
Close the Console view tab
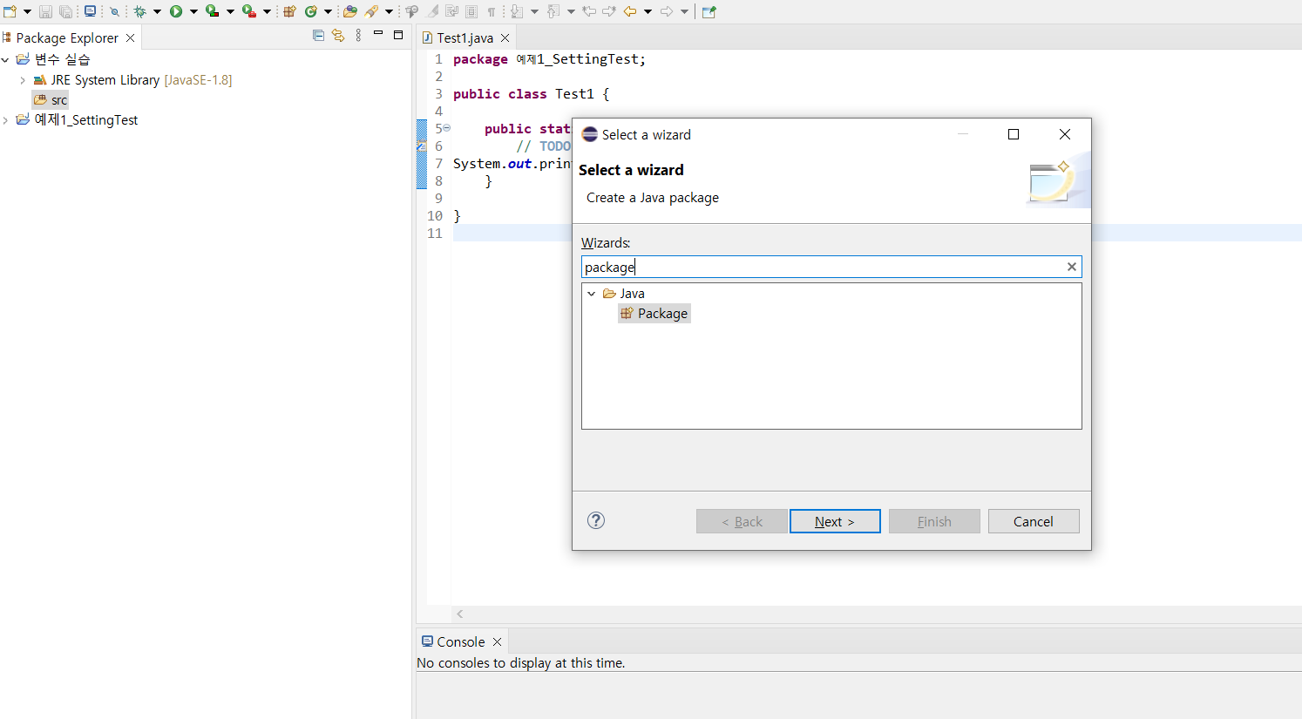497,641
